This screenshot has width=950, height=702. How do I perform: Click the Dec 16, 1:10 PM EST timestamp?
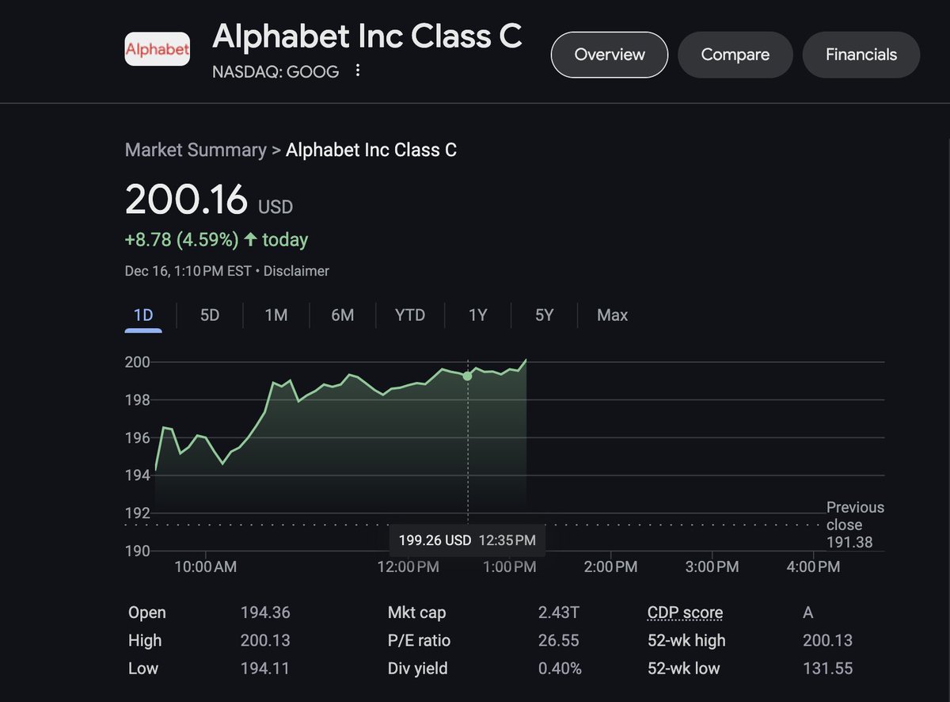(188, 271)
